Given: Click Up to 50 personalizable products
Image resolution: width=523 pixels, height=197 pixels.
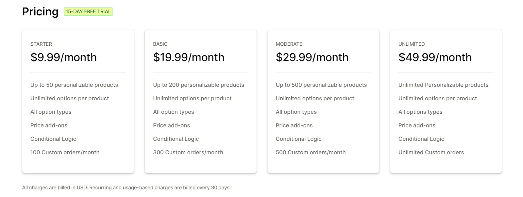Looking at the screenshot, I should click(74, 85).
